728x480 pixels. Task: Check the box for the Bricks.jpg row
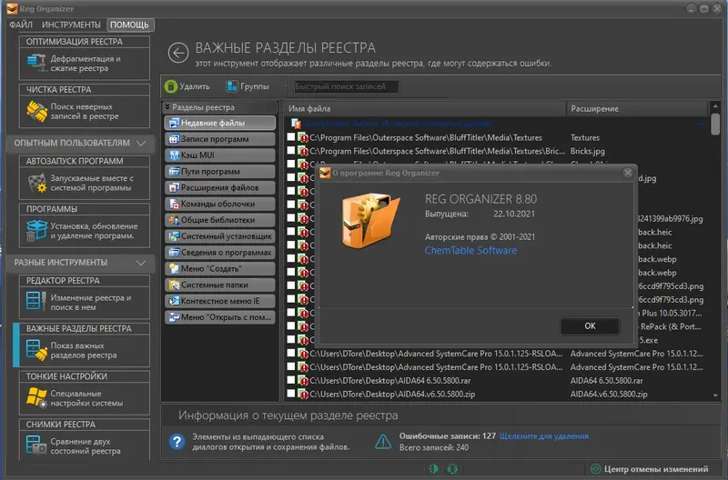(291, 150)
